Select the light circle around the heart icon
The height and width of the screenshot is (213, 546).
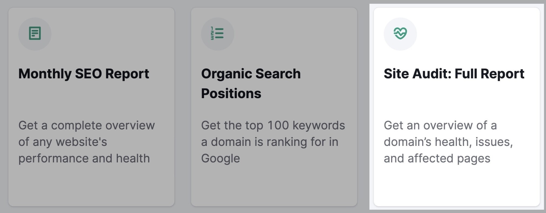(400, 34)
